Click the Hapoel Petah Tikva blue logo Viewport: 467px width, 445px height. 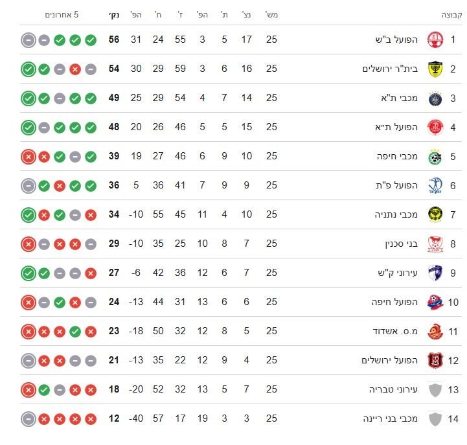[435, 186]
